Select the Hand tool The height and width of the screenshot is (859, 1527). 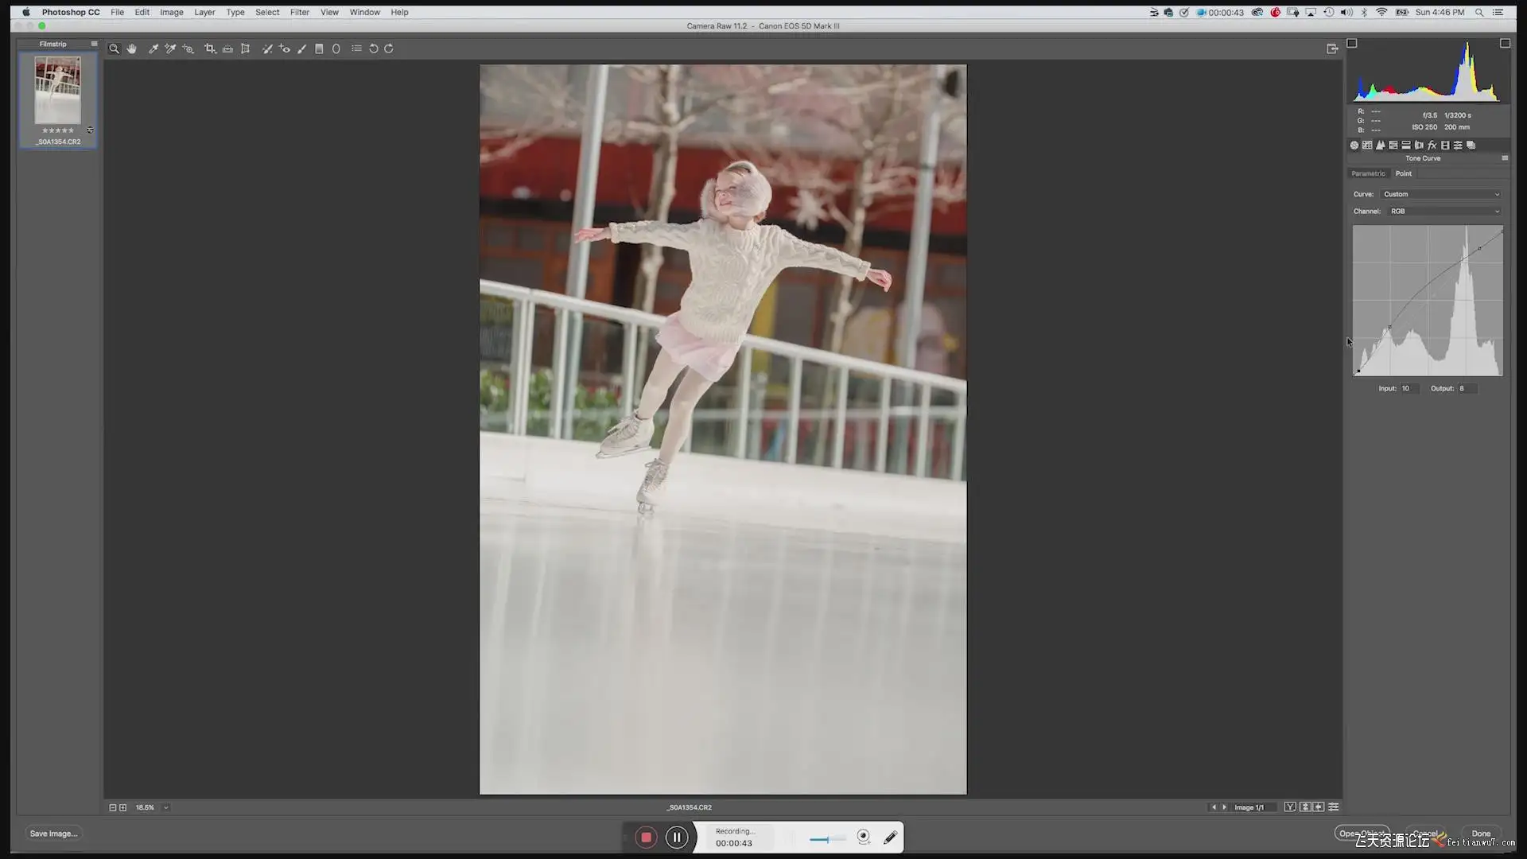[x=132, y=49]
